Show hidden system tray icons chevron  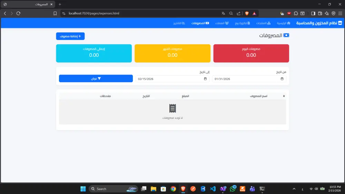pyautogui.click(x=294, y=189)
